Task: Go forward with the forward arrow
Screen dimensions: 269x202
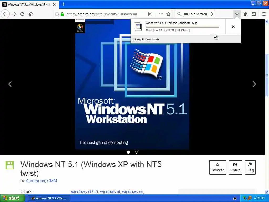Action: coord(14,14)
